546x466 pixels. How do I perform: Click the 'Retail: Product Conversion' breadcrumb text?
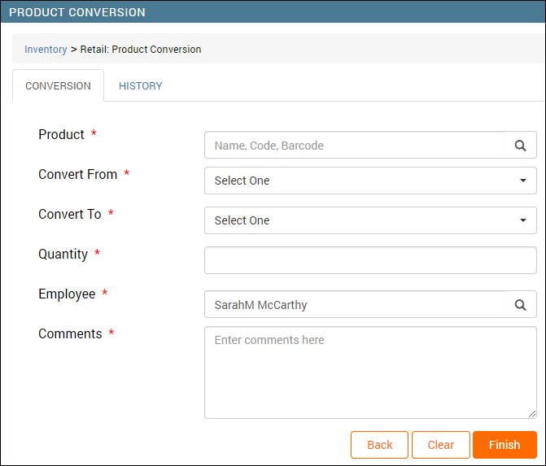[141, 50]
